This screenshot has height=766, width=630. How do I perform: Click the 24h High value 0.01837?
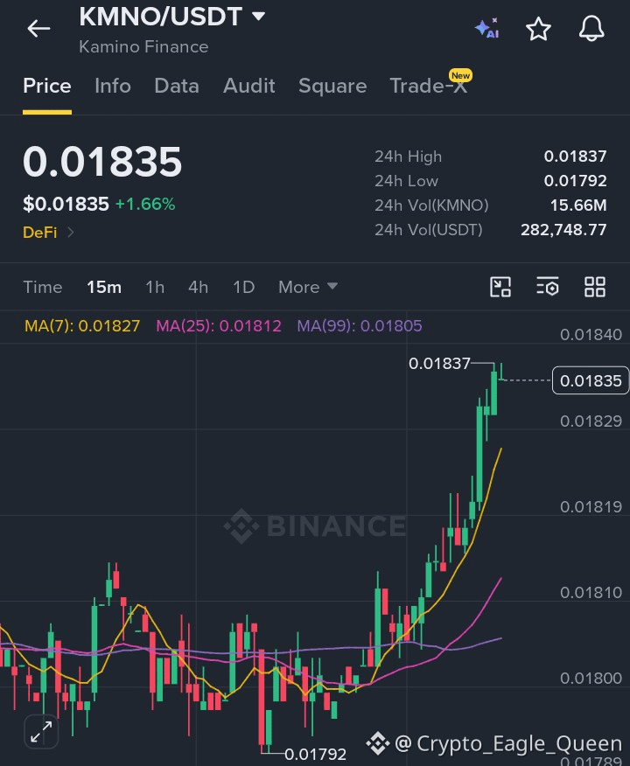click(575, 157)
